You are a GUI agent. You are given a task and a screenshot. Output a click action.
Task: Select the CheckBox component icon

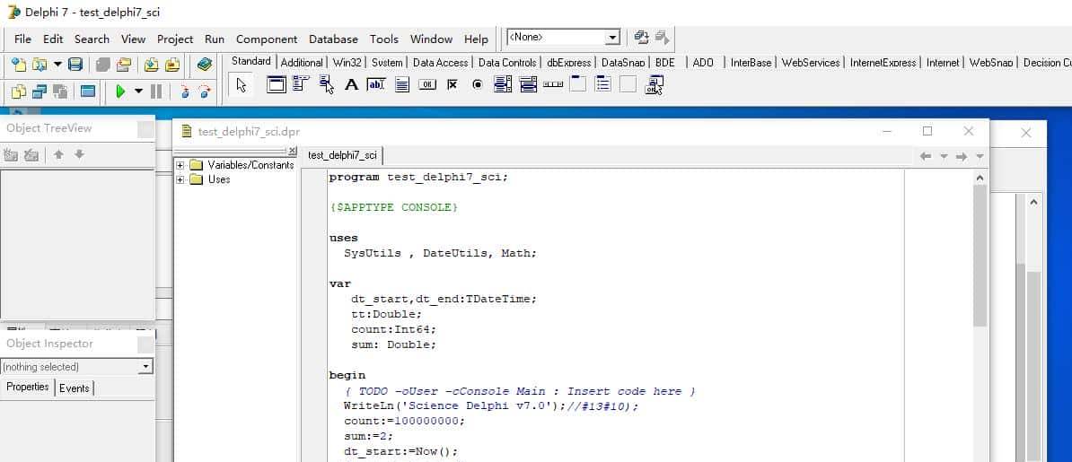click(452, 84)
